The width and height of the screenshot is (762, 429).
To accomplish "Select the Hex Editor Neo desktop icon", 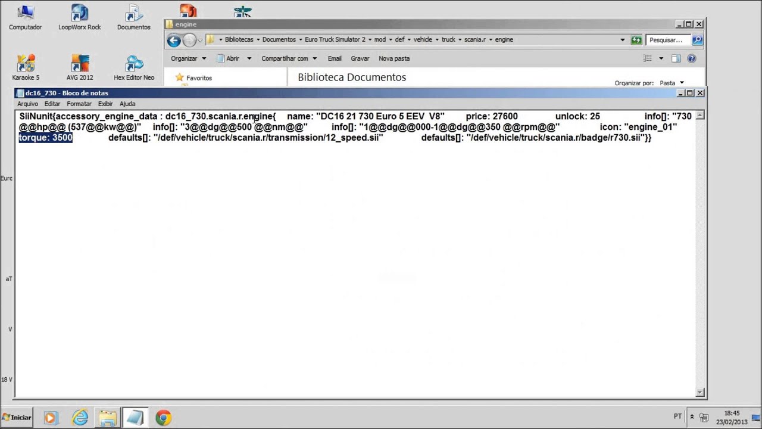I will (x=134, y=67).
